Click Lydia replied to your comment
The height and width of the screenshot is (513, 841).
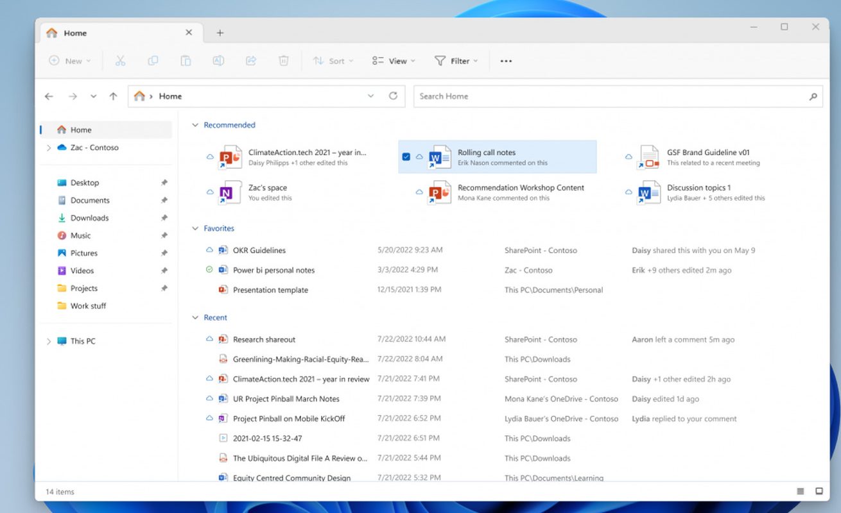(x=684, y=419)
